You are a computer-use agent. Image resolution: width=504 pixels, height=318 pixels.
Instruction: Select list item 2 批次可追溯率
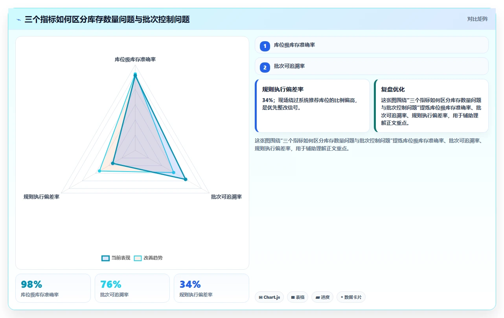click(372, 66)
